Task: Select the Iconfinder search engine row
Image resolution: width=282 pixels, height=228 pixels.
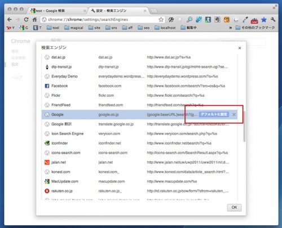Action: pyautogui.click(x=139, y=143)
